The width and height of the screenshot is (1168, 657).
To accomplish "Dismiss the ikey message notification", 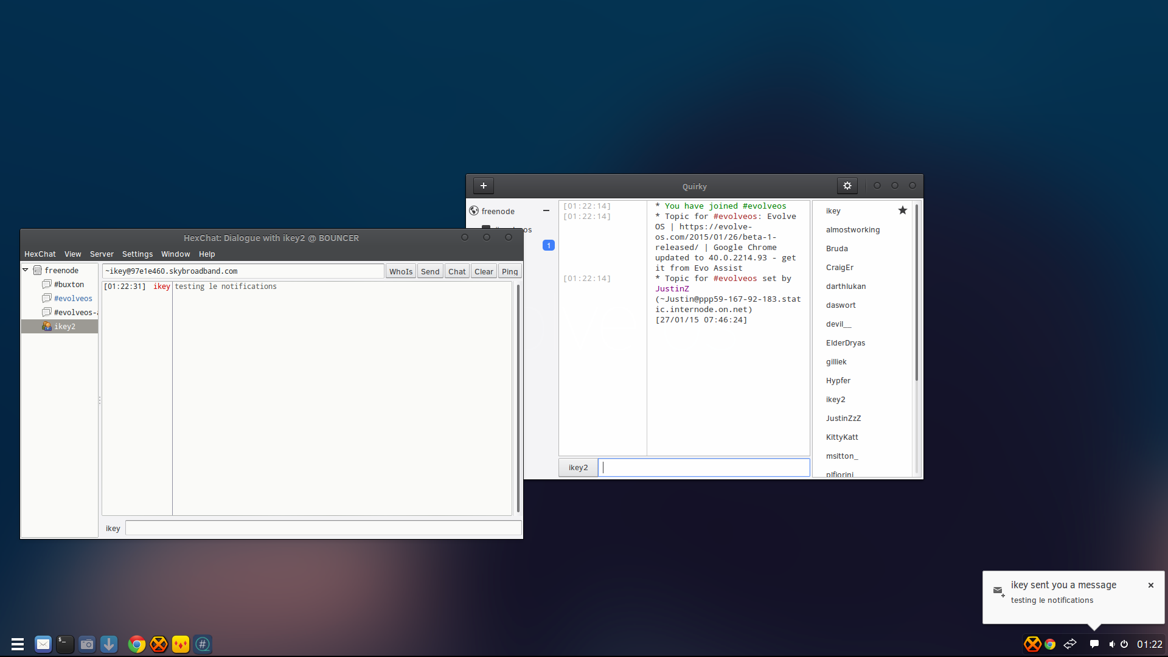I will (x=1151, y=585).
